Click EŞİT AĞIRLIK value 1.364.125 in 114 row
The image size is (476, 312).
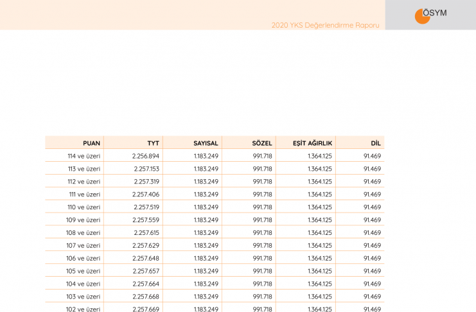point(320,156)
